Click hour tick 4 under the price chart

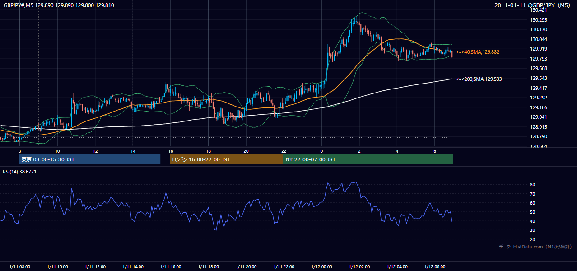click(x=396, y=150)
